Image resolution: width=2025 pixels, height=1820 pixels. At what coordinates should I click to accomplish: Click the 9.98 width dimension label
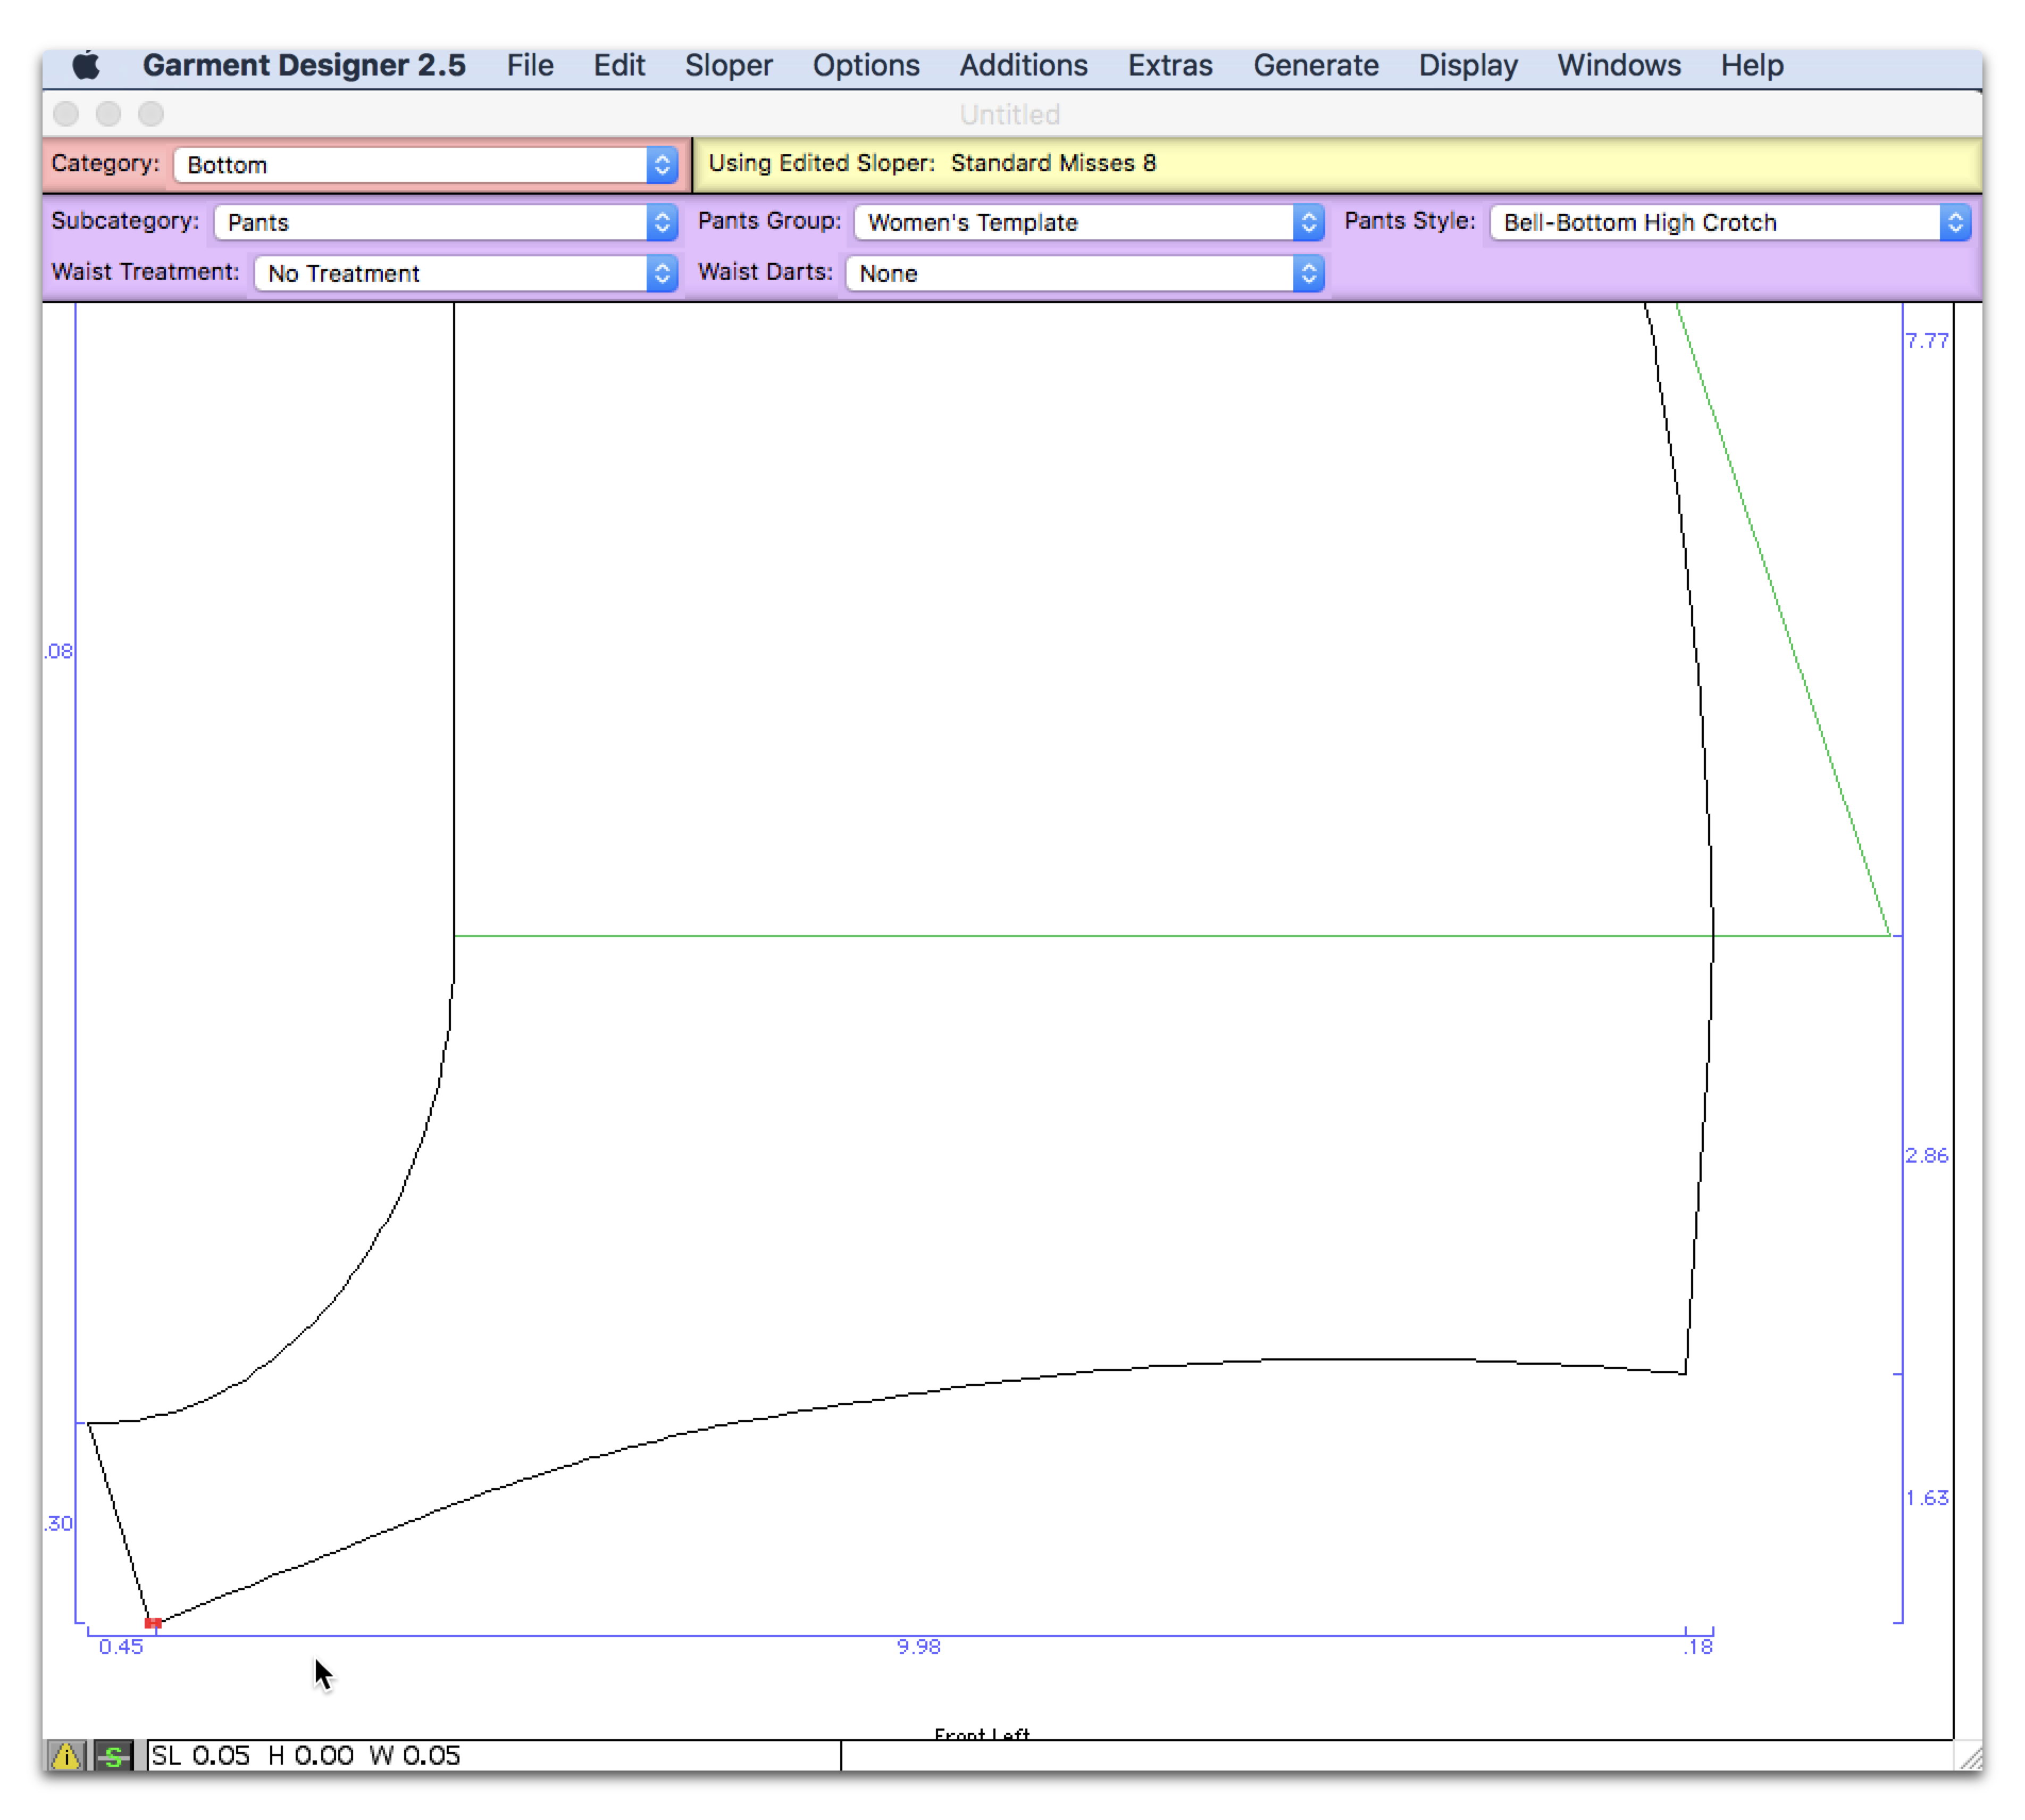919,1647
